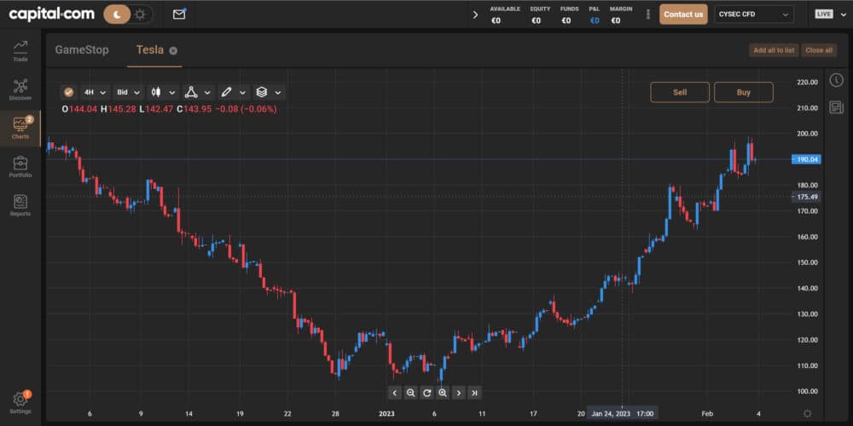Click the 190.04 current price label
The height and width of the screenshot is (426, 853).
[x=806, y=159]
